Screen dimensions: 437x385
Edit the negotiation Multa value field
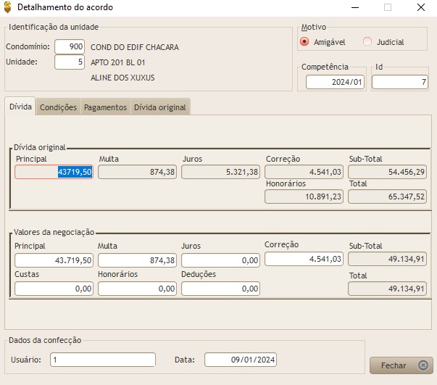pos(138,260)
